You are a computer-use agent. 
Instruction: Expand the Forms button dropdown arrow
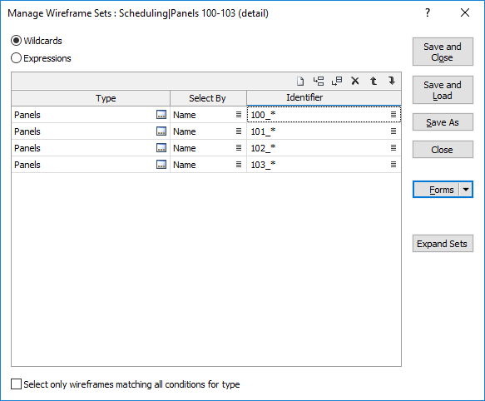pos(466,190)
